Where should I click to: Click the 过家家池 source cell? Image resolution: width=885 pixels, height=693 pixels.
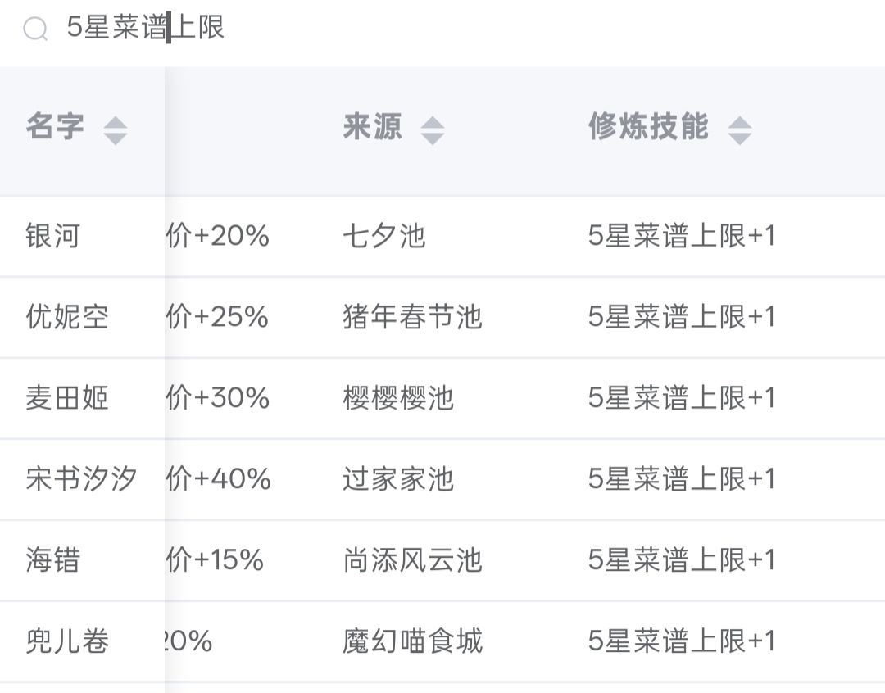point(398,479)
